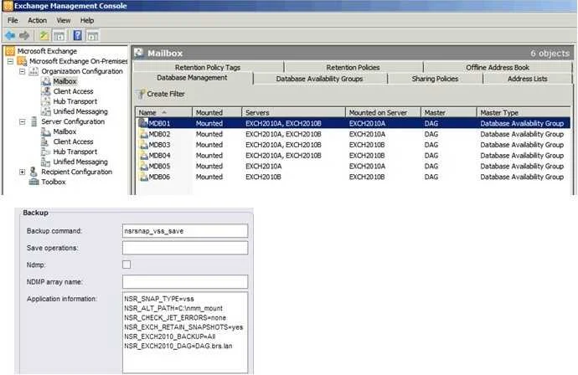Click the Forward arrow toolbar icon
Screen dimensions: 578x375
coord(24,36)
